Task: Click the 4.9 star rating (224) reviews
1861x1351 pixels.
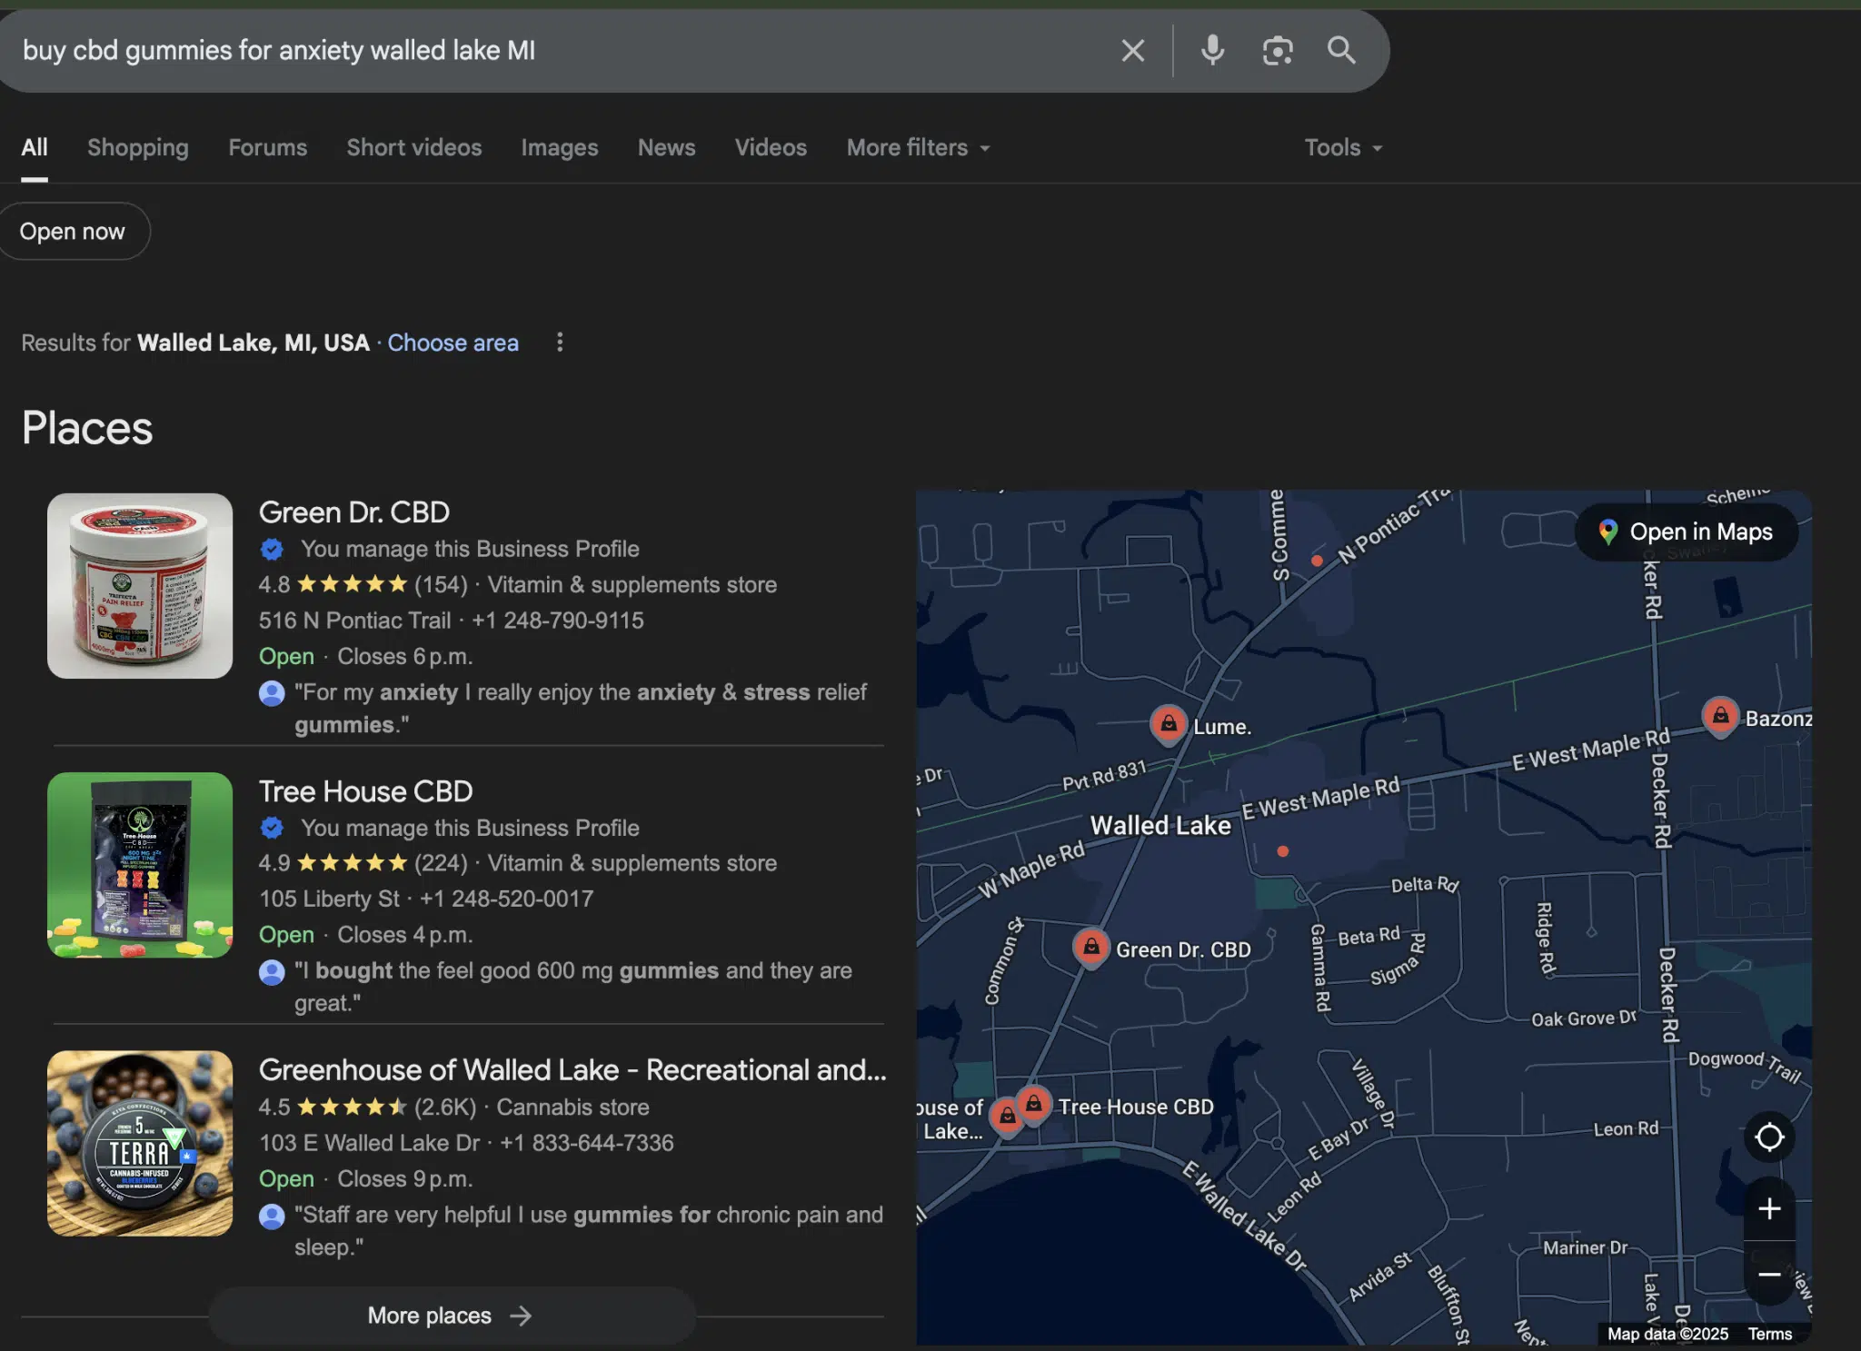Action: coord(363,863)
